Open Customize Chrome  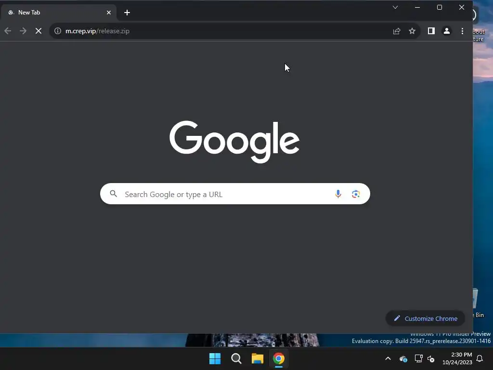coord(426,318)
